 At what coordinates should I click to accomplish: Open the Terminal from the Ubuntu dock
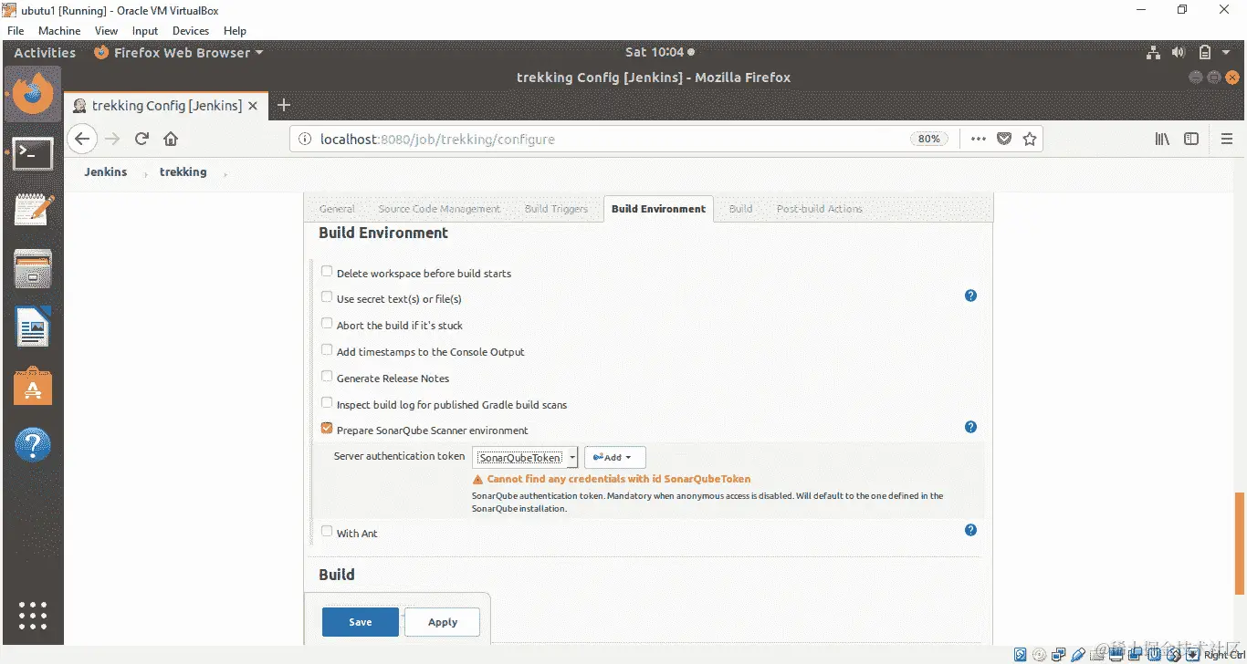(x=33, y=153)
